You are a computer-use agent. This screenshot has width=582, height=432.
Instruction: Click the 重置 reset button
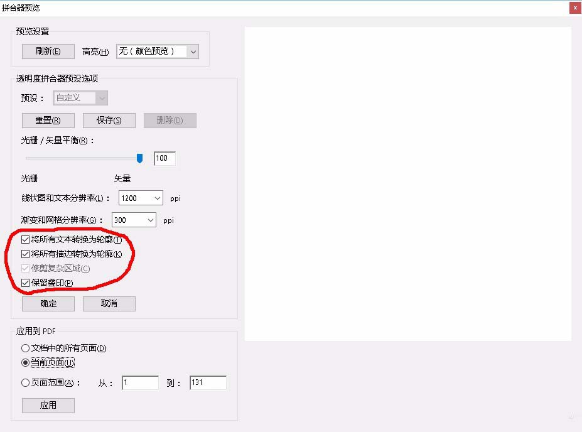pos(48,121)
